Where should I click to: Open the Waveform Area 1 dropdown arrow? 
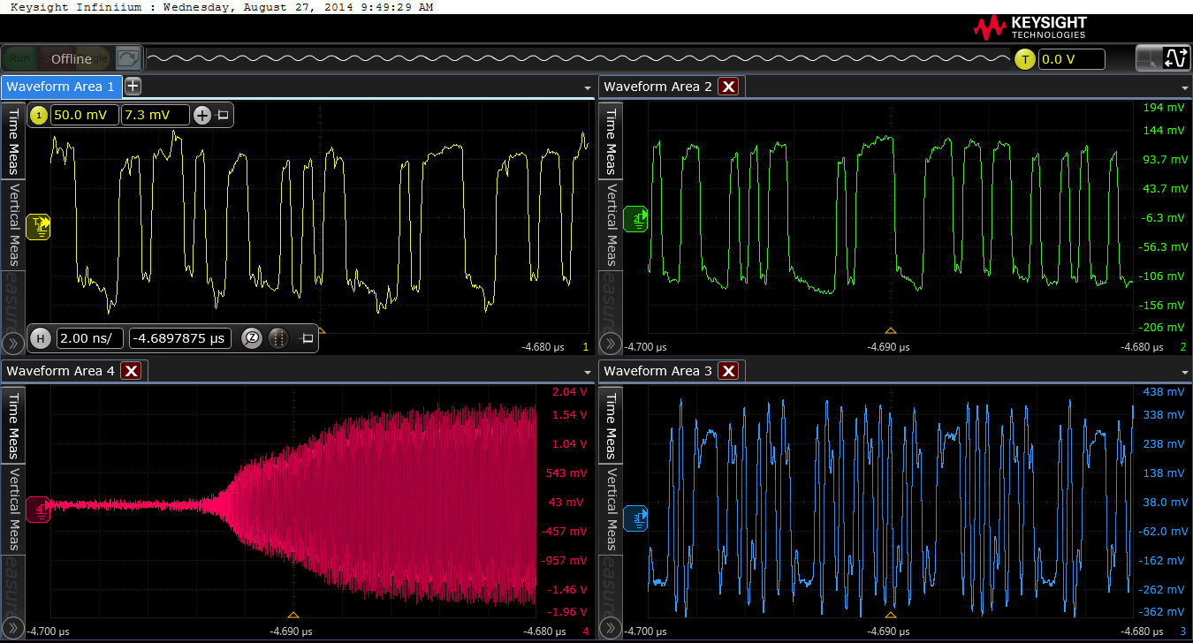[x=587, y=88]
